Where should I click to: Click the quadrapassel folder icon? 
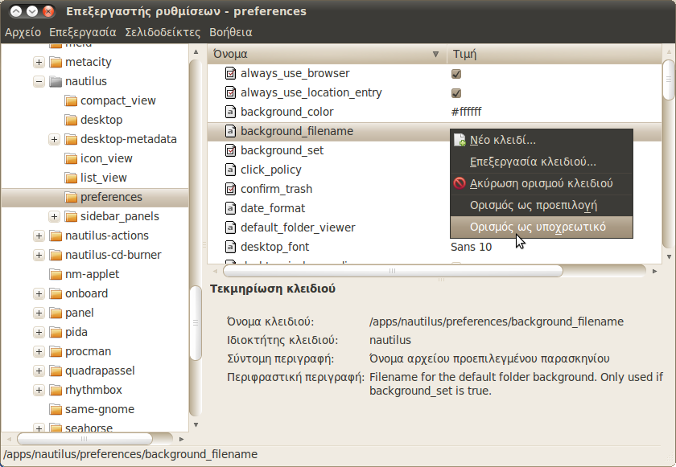56,371
